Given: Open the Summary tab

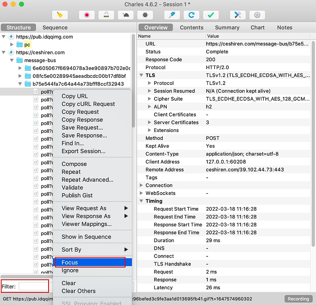Looking at the screenshot, I should tap(227, 27).
